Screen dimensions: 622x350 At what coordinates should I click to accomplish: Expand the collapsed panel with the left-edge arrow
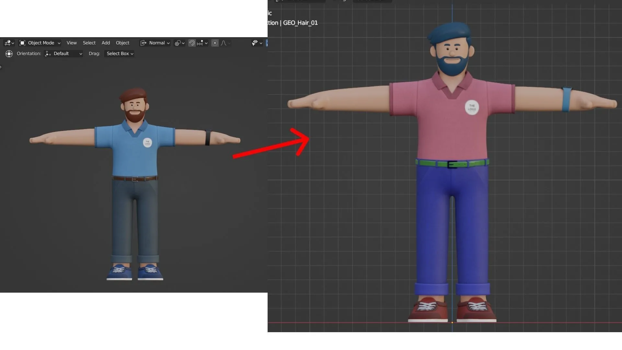1,67
